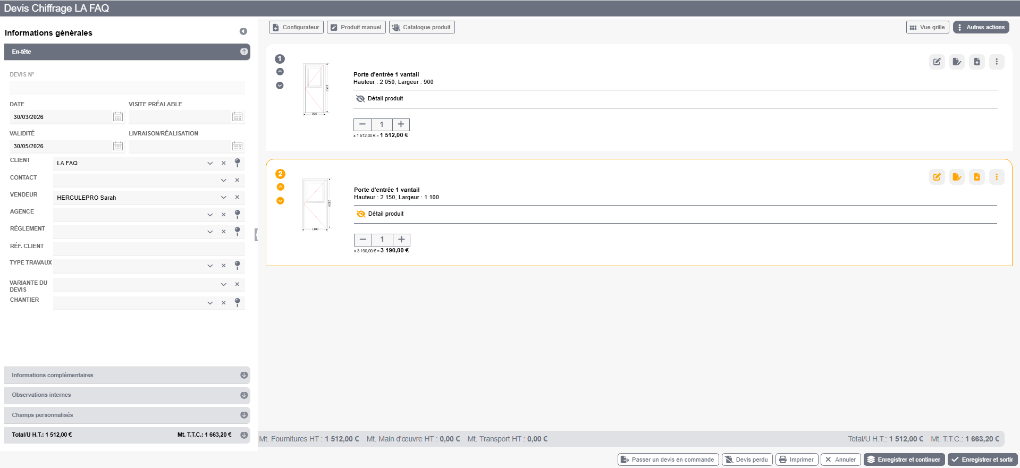Clear the CLIENT field with X

coord(224,163)
